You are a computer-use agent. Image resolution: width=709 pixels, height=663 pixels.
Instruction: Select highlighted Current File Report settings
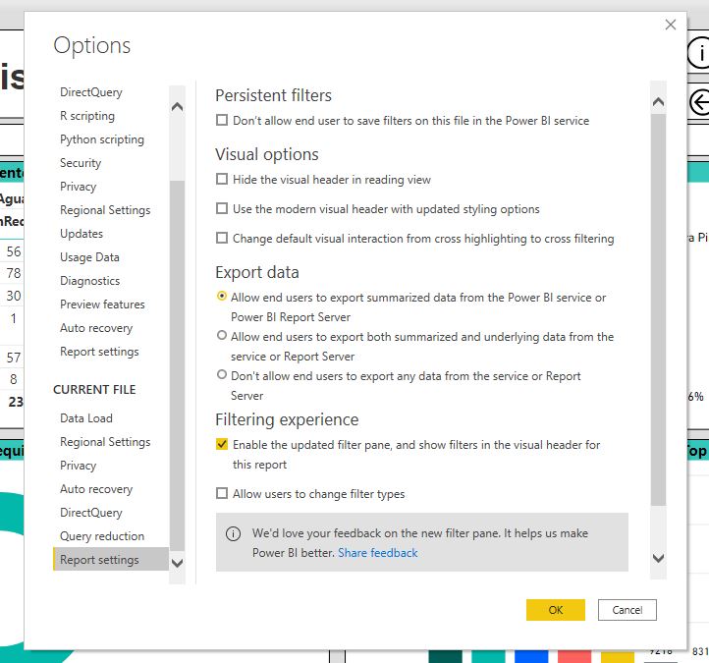click(111, 560)
